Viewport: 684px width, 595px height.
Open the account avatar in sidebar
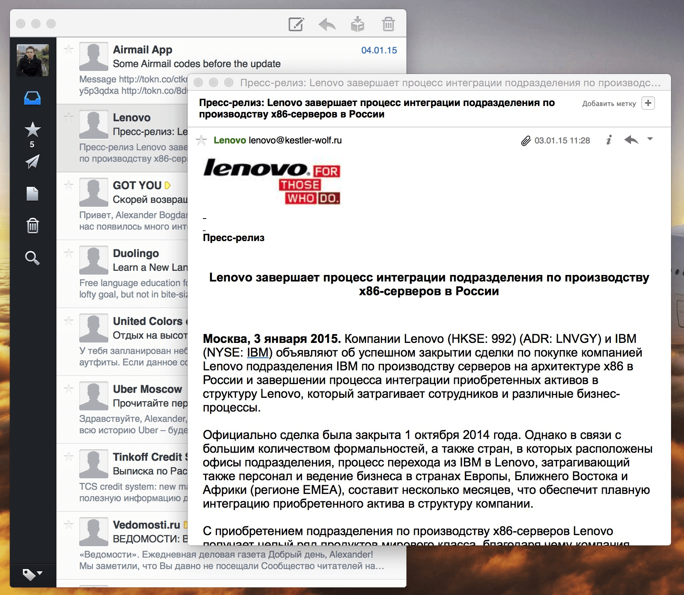click(x=33, y=60)
